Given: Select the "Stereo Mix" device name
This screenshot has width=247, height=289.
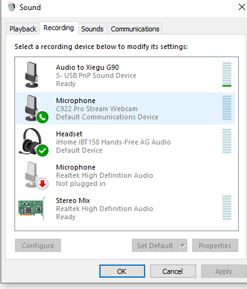Looking at the screenshot, I should click(x=73, y=200).
